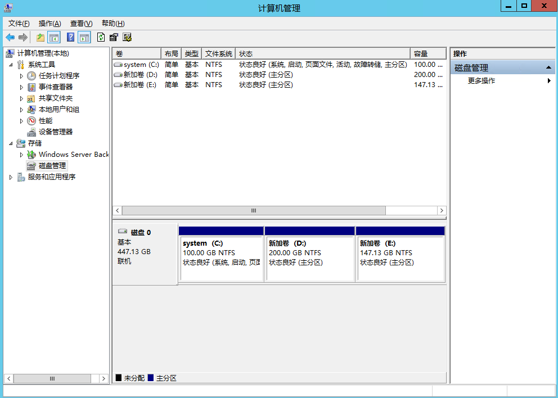Click the Refresh disks toolbar icon
The width and height of the screenshot is (558, 398).
(101, 37)
